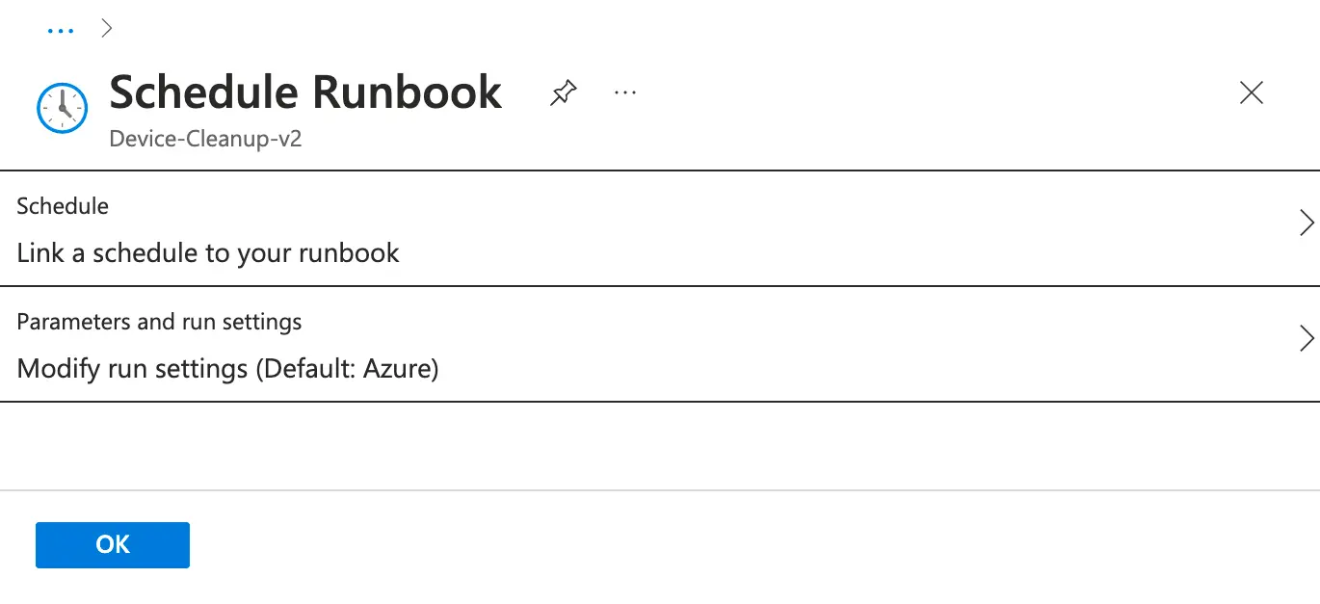Select the Parameters and run settings label
The height and width of the screenshot is (604, 1320).
click(159, 322)
